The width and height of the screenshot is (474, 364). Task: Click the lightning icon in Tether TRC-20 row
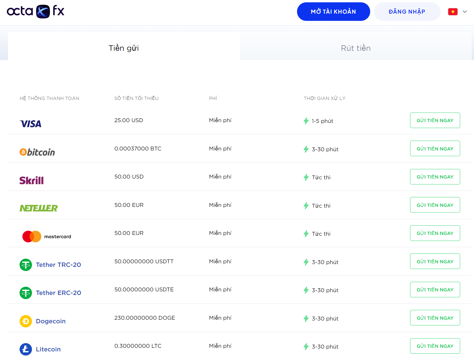coord(306,262)
